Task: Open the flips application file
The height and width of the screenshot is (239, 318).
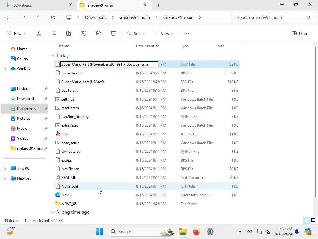Action: point(65,134)
